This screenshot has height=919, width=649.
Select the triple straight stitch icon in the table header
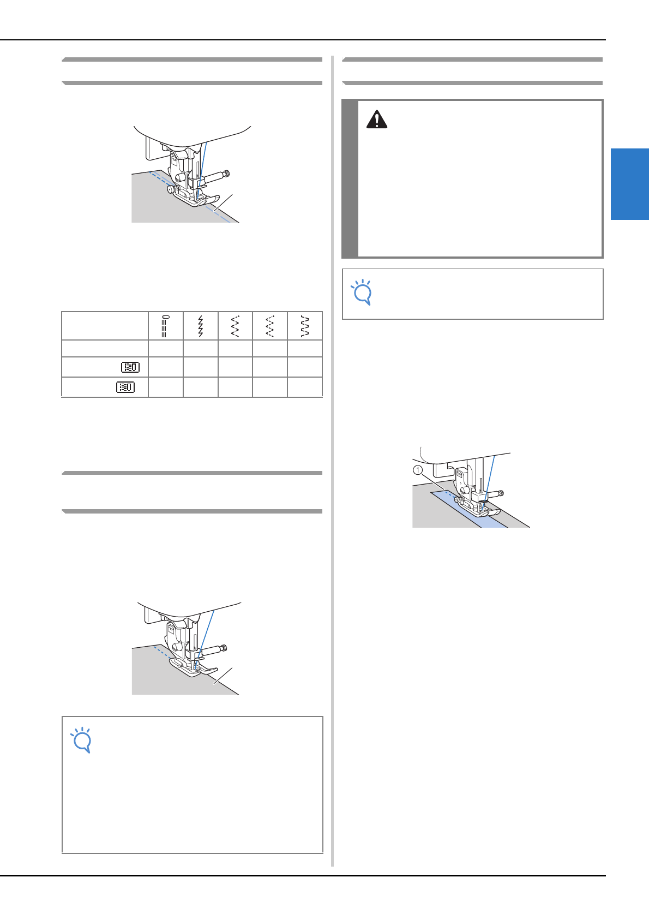pos(165,326)
